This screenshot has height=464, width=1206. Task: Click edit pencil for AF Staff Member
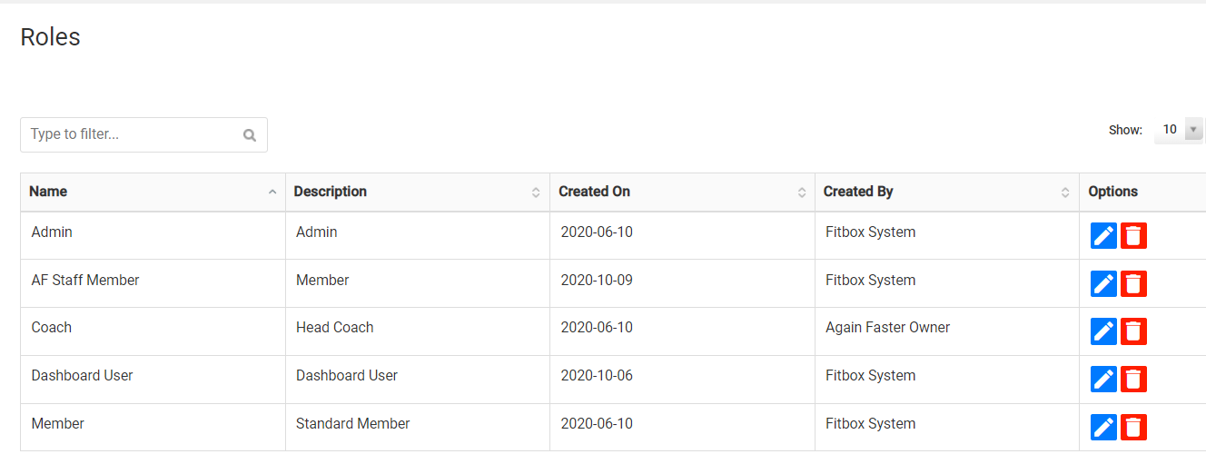1103,283
